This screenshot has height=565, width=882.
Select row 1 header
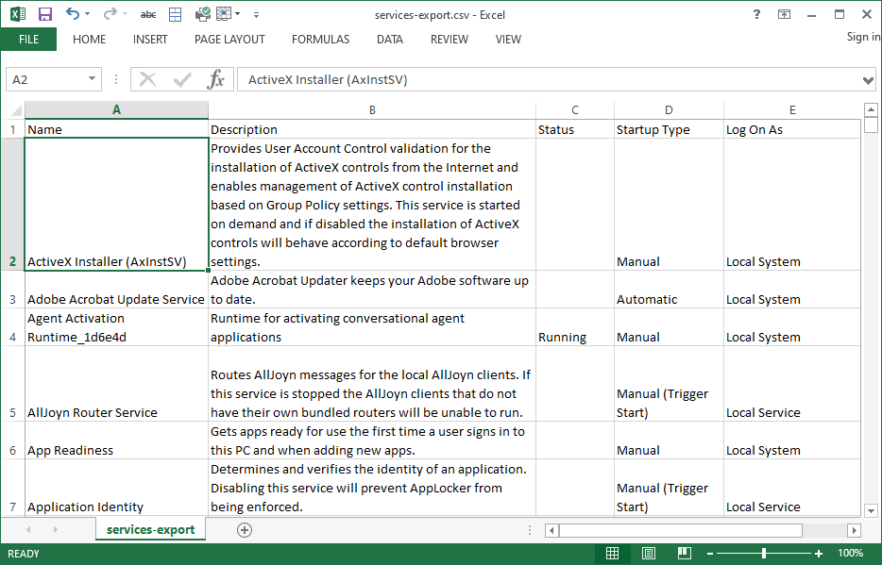point(12,129)
